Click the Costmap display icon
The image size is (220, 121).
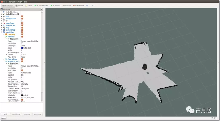coord(6,34)
